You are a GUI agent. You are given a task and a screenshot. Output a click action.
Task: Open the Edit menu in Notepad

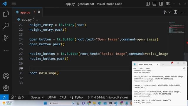point(141,68)
